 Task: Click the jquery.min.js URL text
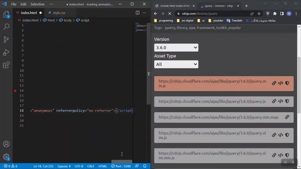point(213,84)
